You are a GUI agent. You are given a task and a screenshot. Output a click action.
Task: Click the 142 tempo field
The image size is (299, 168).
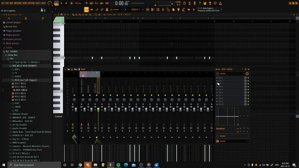(78, 3)
